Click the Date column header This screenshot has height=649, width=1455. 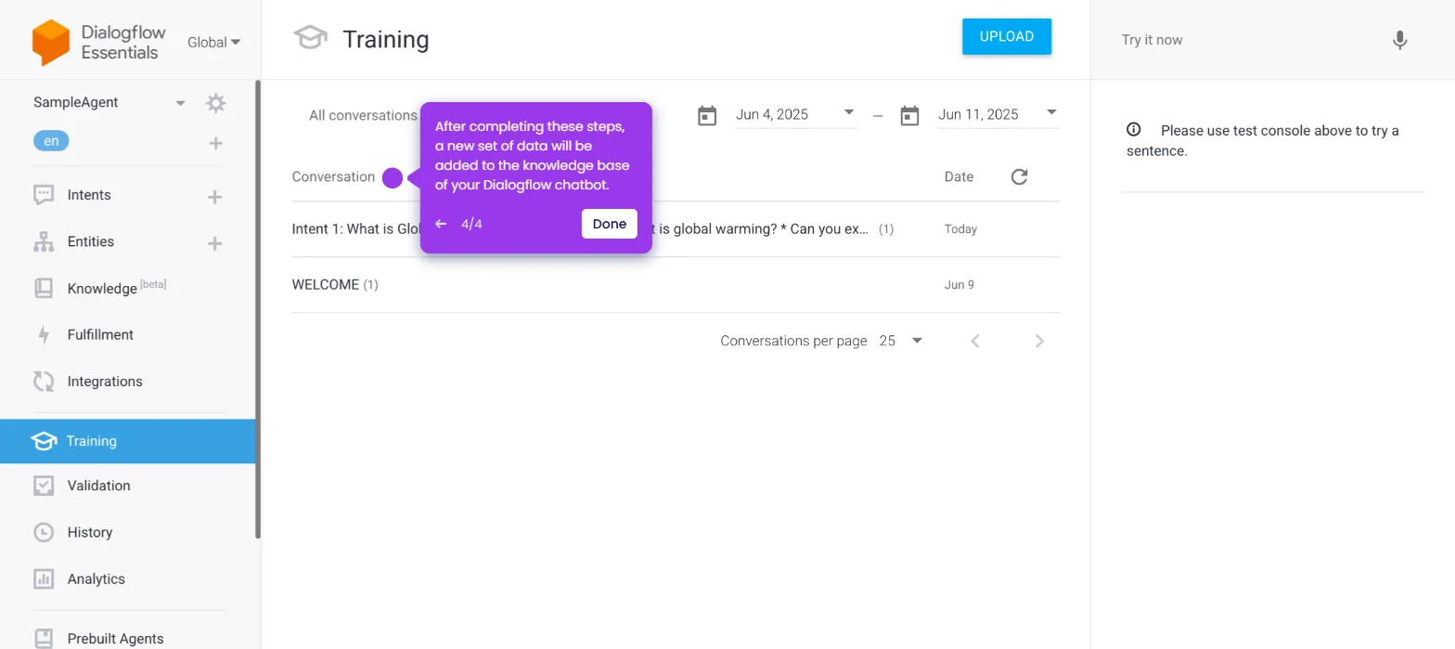(959, 176)
